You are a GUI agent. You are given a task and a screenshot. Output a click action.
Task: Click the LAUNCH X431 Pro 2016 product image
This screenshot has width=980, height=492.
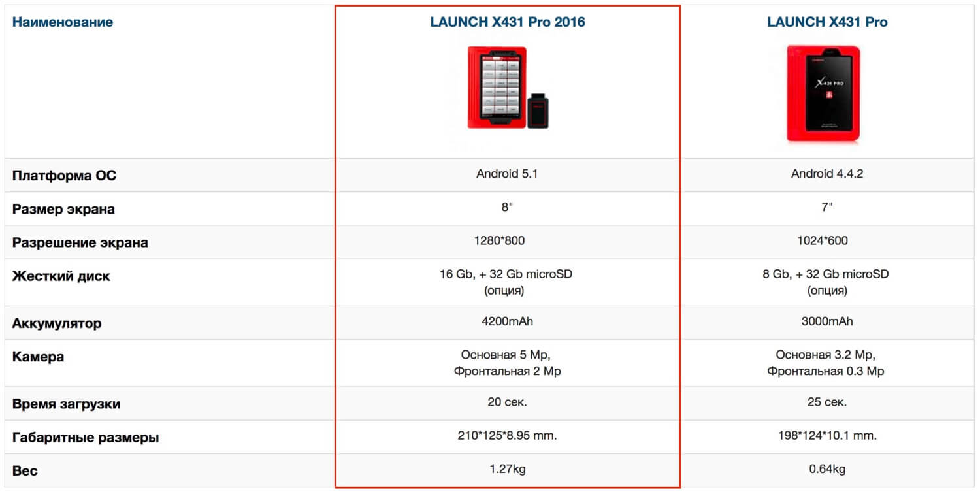point(508,87)
